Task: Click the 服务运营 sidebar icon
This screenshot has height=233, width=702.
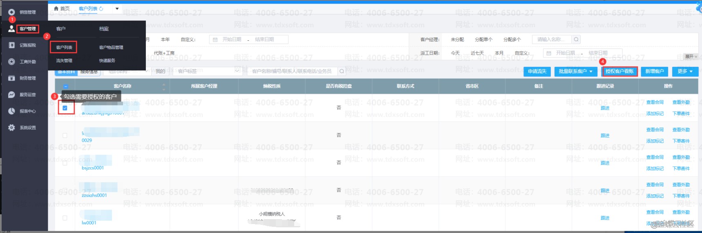Action: [11, 95]
